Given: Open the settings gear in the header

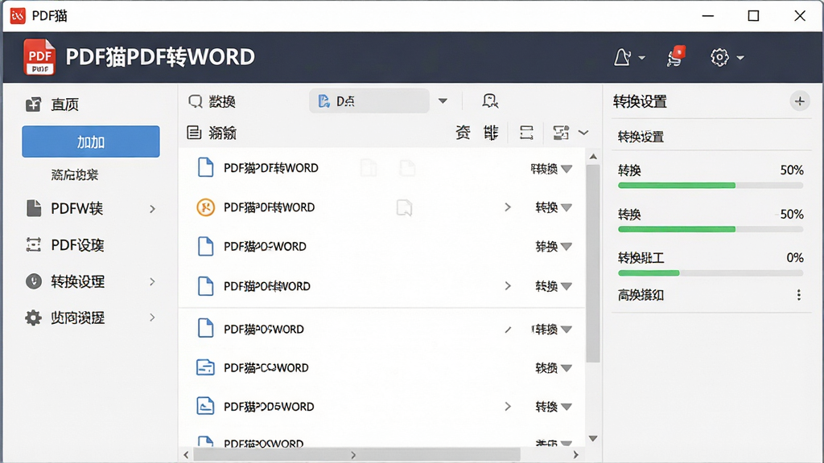Looking at the screenshot, I should [x=719, y=57].
